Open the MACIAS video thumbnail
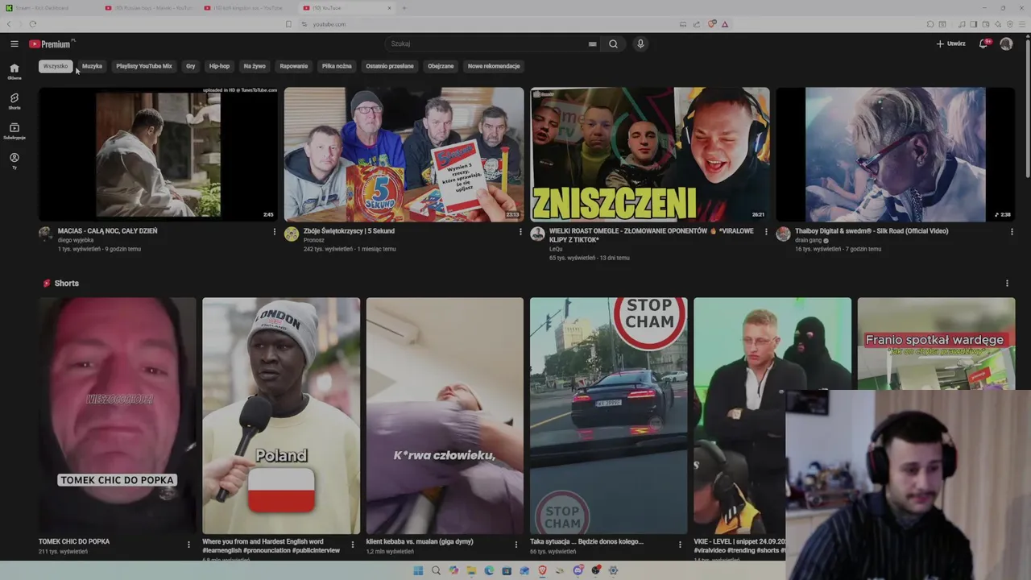Image resolution: width=1031 pixels, height=580 pixels. 158,155
